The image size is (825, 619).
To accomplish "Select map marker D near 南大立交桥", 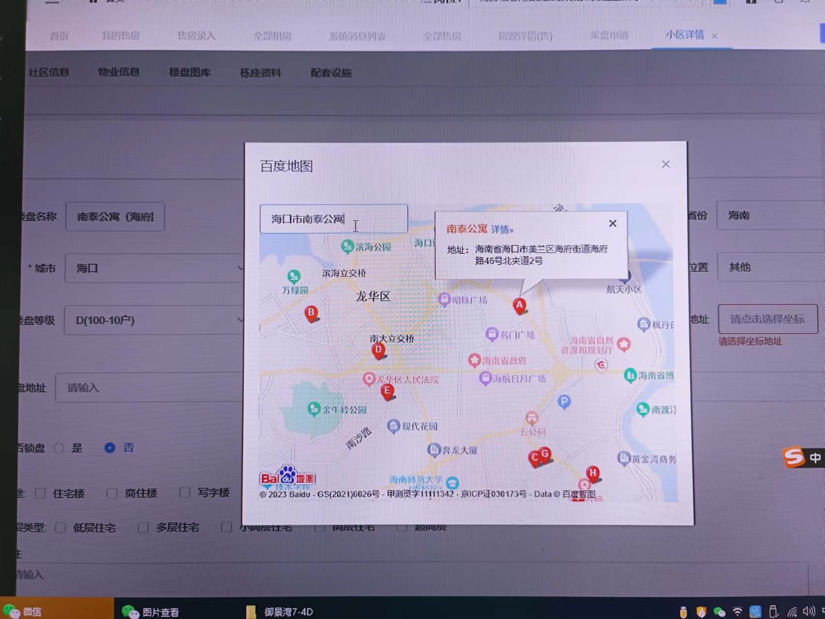I will [378, 350].
